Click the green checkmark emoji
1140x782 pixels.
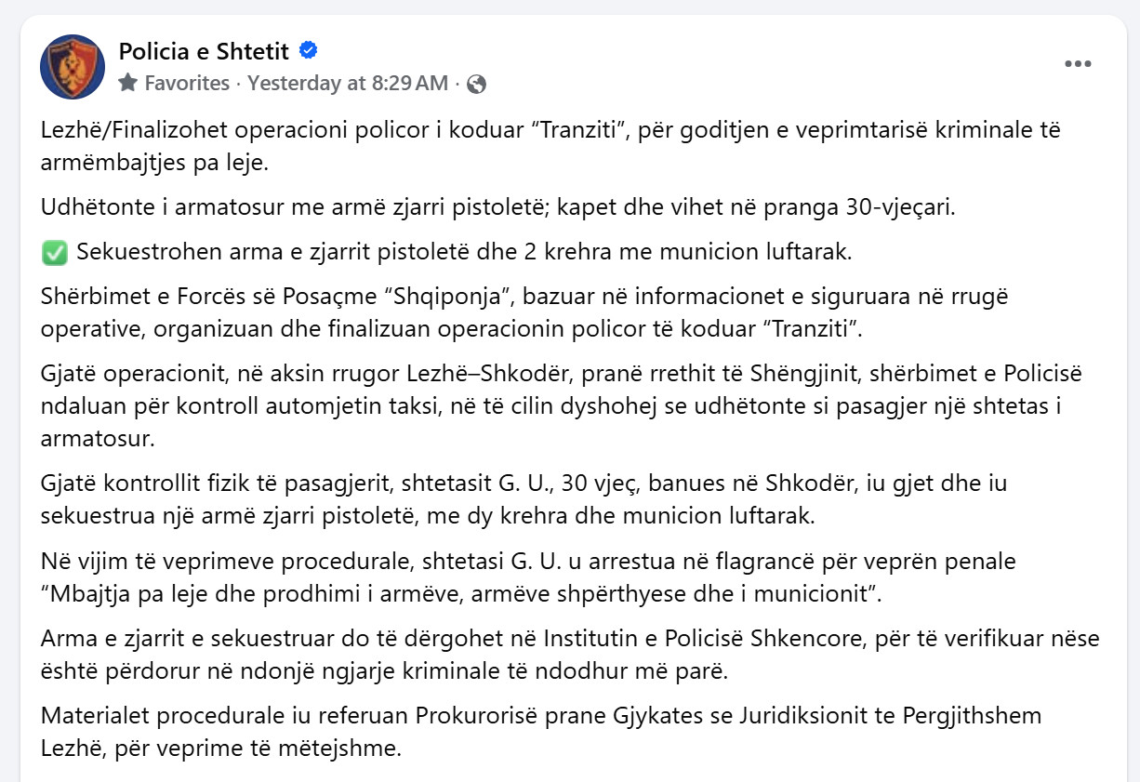coord(54,252)
